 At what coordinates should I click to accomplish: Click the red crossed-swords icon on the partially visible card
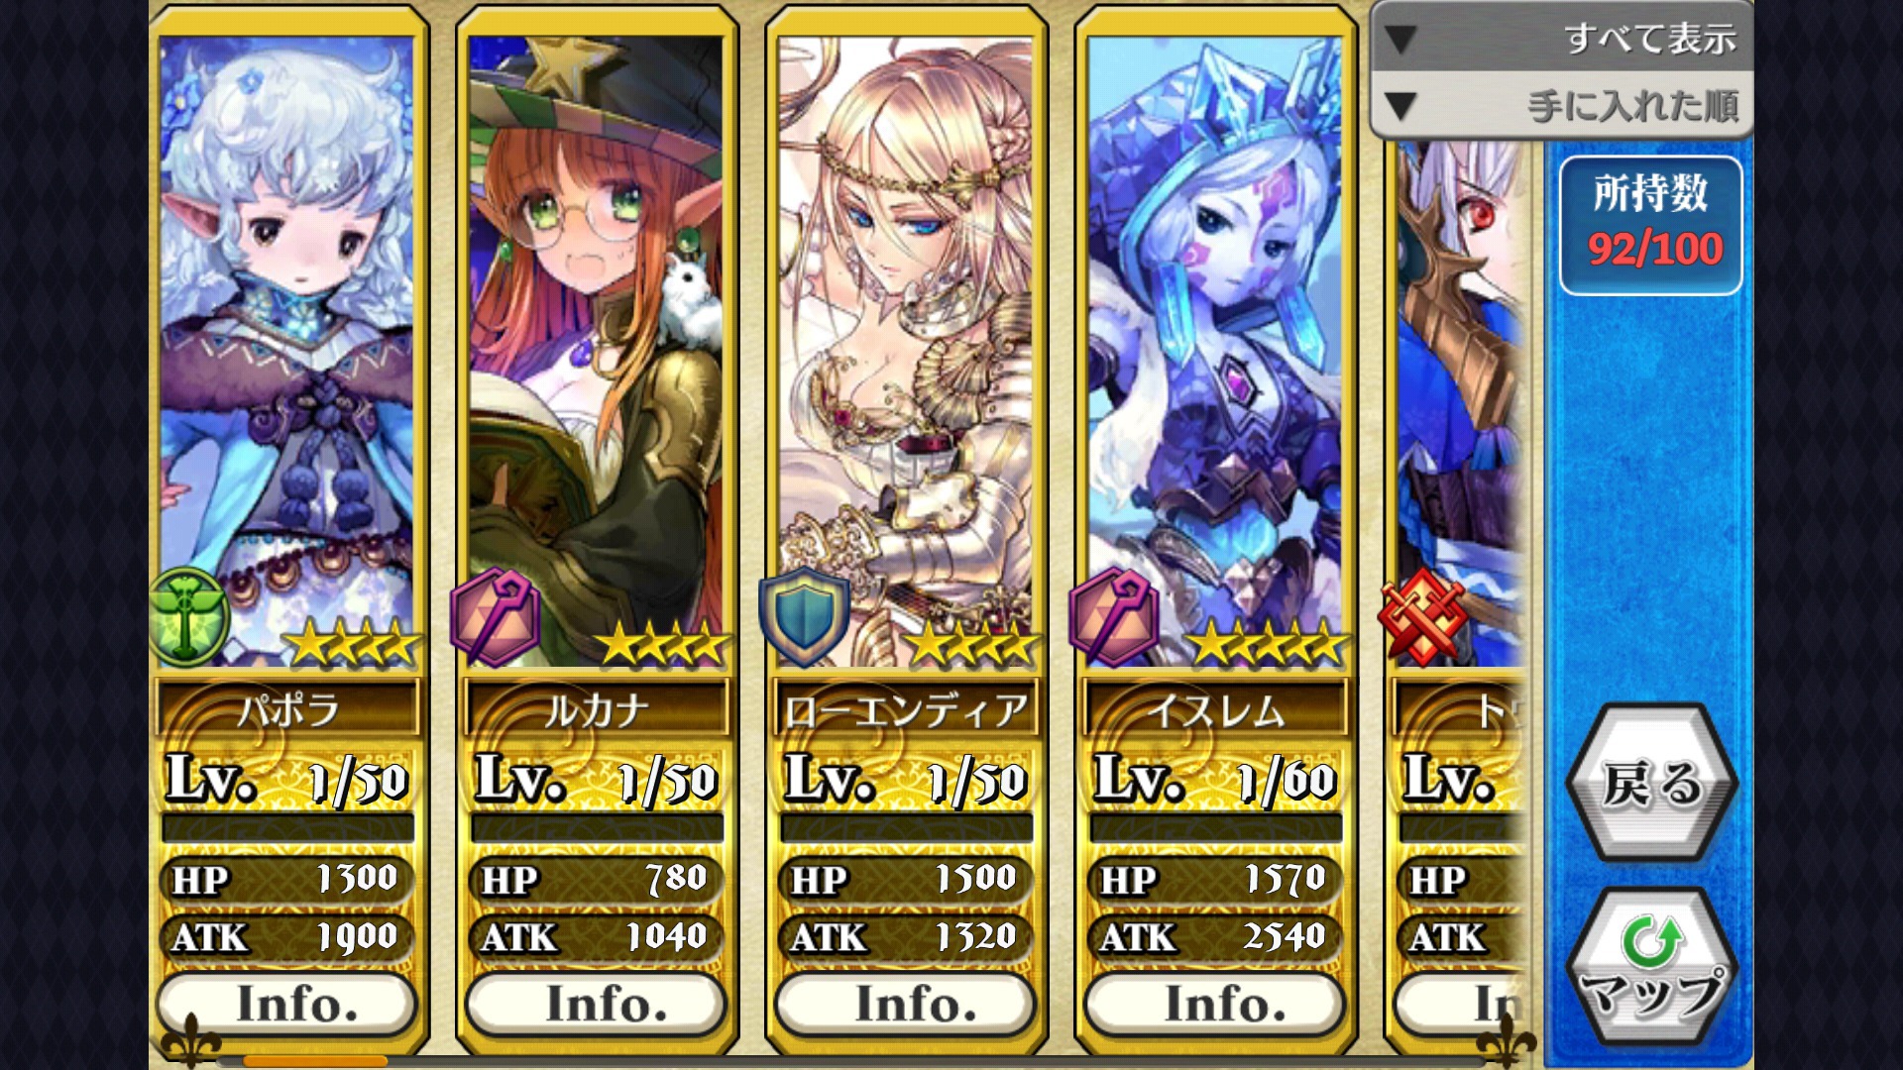pyautogui.click(x=1422, y=616)
